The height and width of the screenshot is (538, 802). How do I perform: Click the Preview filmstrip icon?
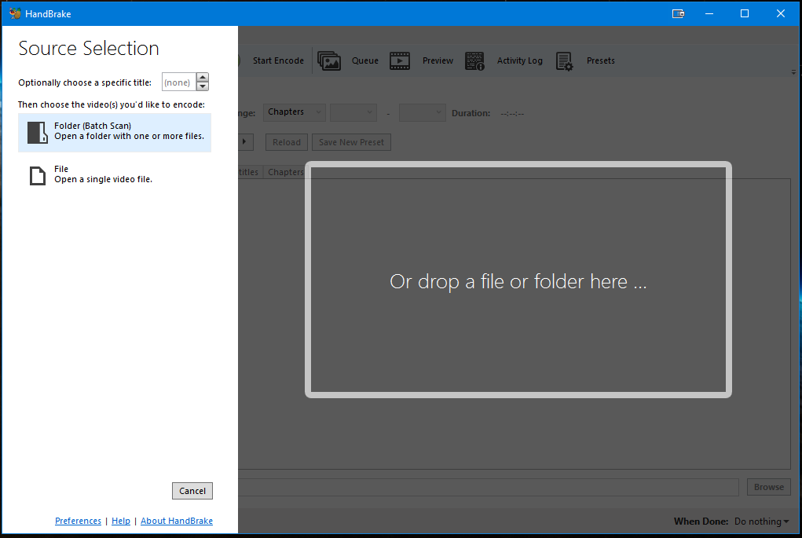(400, 60)
